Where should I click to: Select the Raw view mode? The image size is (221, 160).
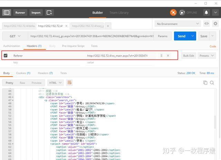point(22,83)
